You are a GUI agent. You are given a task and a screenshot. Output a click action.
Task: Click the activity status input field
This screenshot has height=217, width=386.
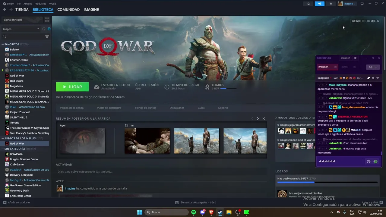(x=161, y=171)
